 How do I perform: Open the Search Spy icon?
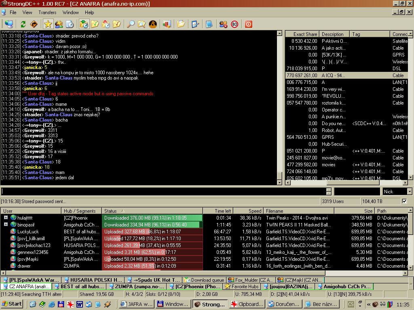point(152,24)
